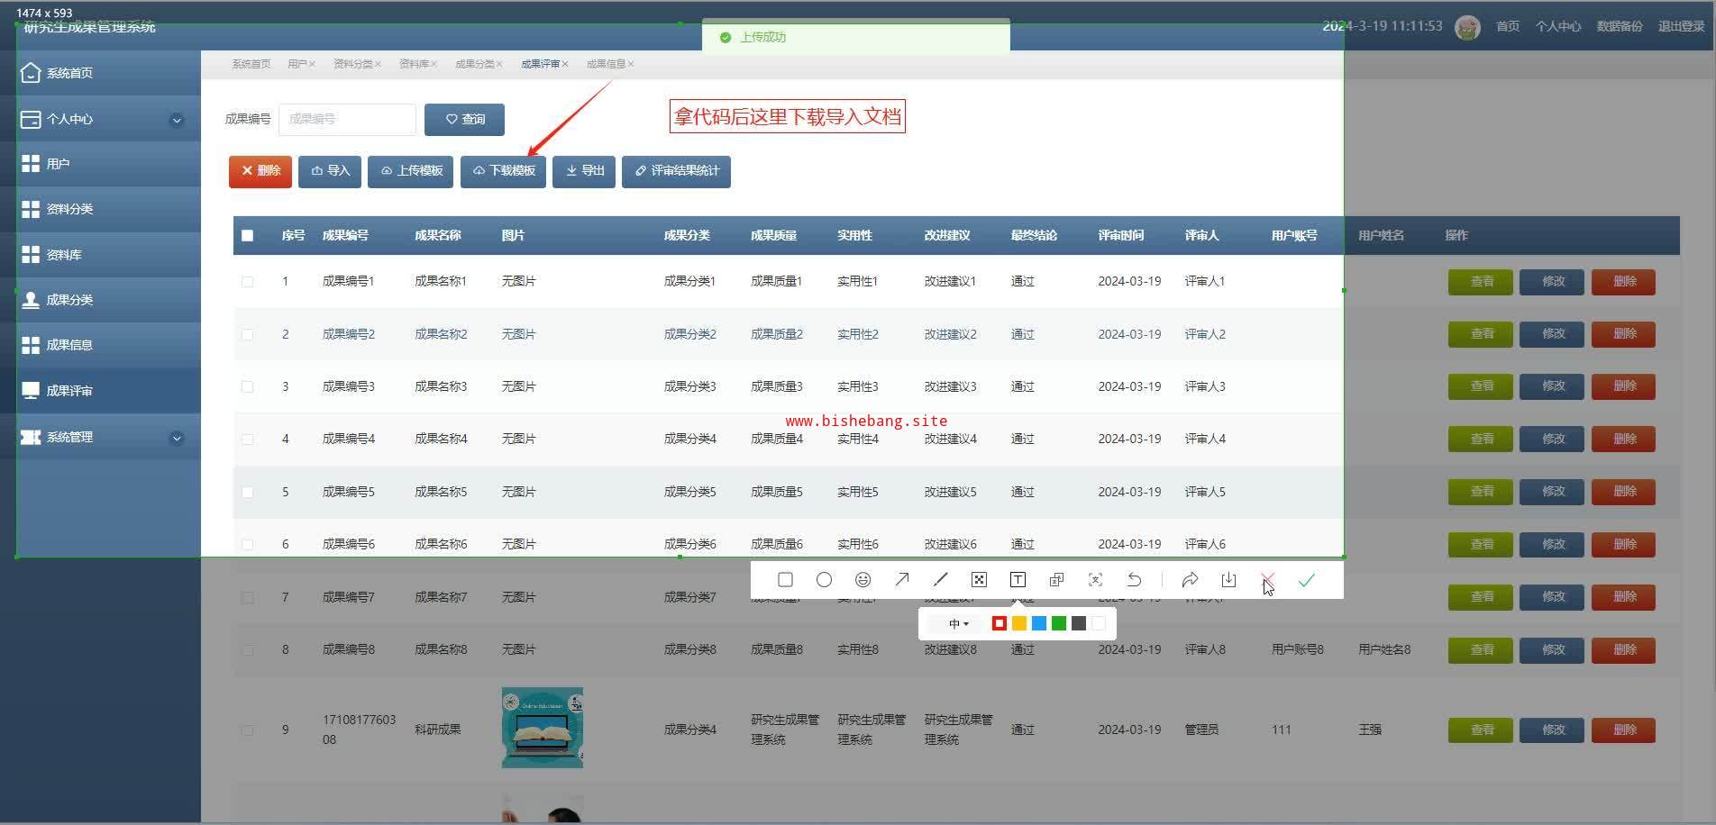The width and height of the screenshot is (1716, 825).
Task: Select the rectangle annotation tool
Action: 785,580
